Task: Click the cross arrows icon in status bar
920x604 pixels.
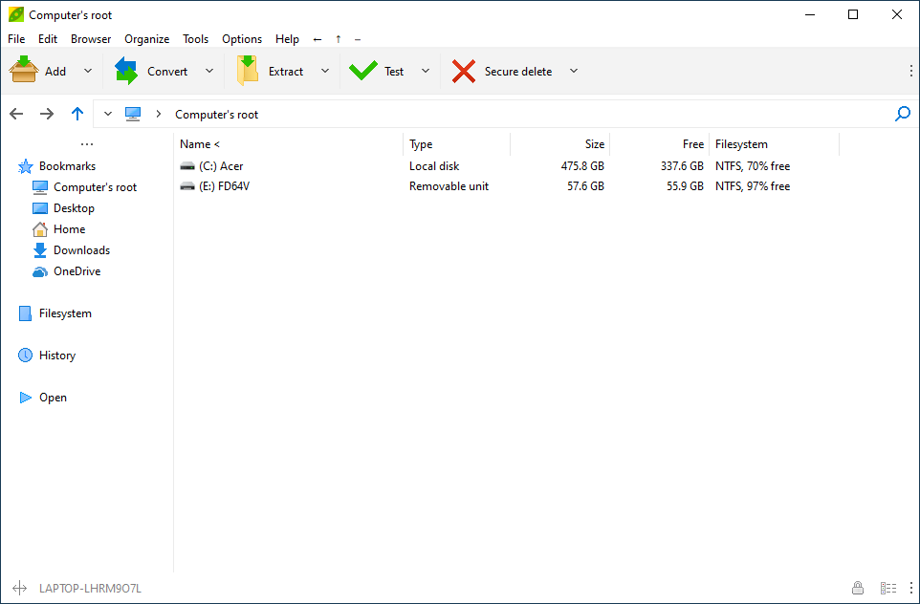Action: [x=20, y=588]
